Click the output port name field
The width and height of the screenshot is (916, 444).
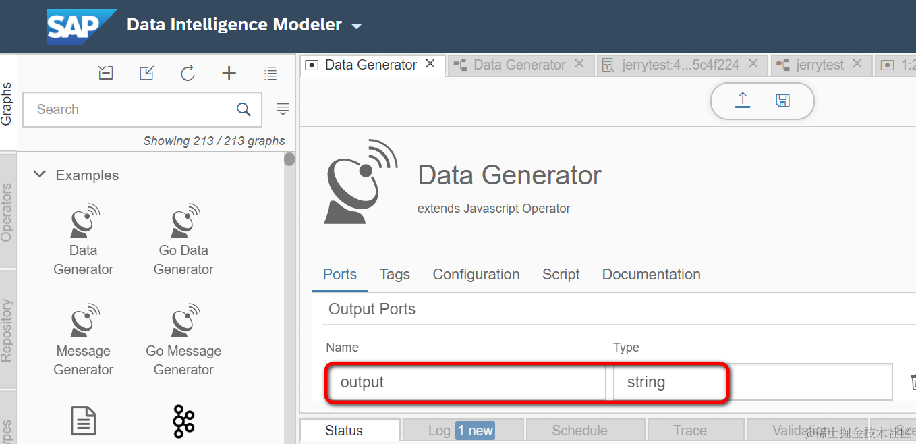[x=466, y=382]
